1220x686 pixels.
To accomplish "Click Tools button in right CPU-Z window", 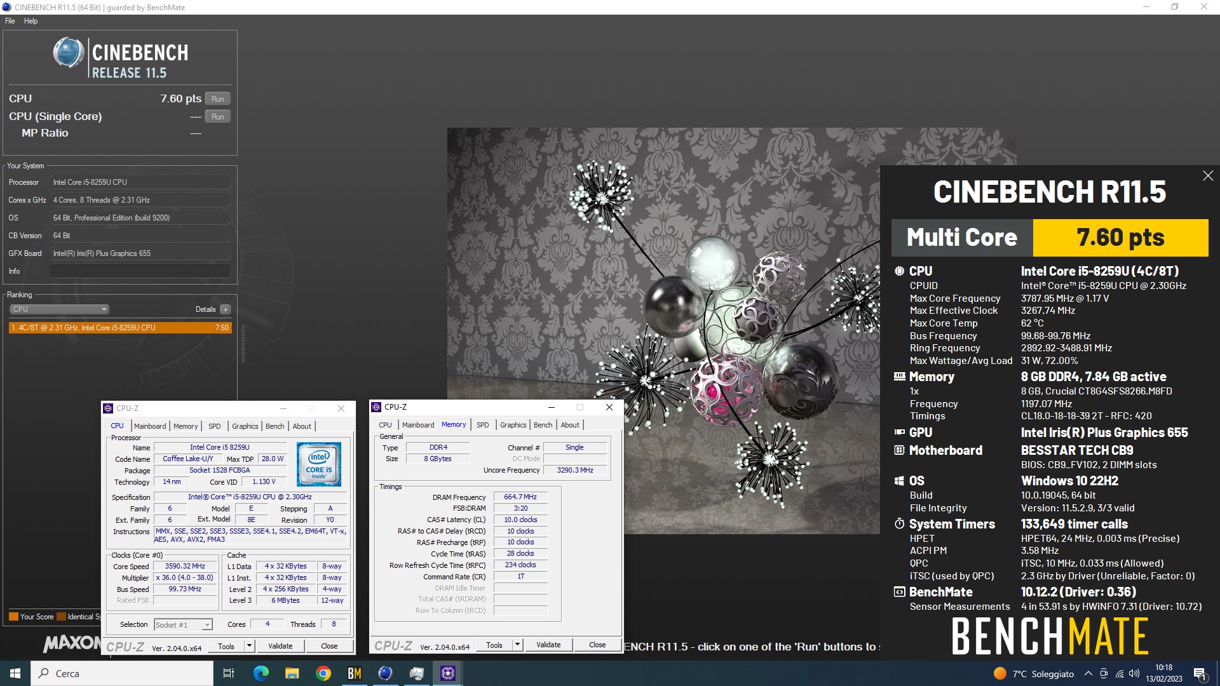I will [494, 645].
